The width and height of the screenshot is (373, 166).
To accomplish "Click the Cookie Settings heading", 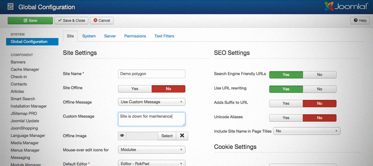I will 235,147.
